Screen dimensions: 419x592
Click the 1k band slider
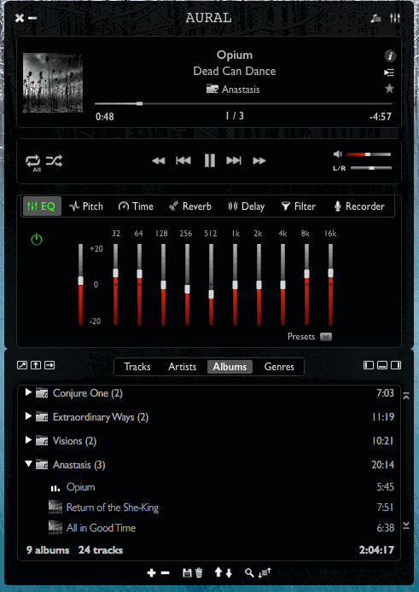[235, 284]
